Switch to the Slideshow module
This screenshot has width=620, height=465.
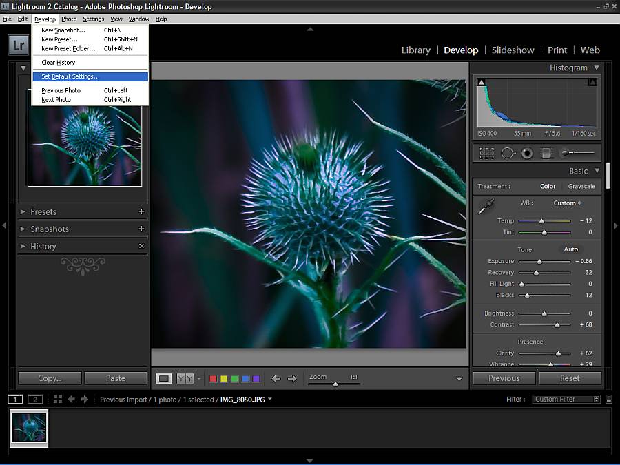[513, 50]
